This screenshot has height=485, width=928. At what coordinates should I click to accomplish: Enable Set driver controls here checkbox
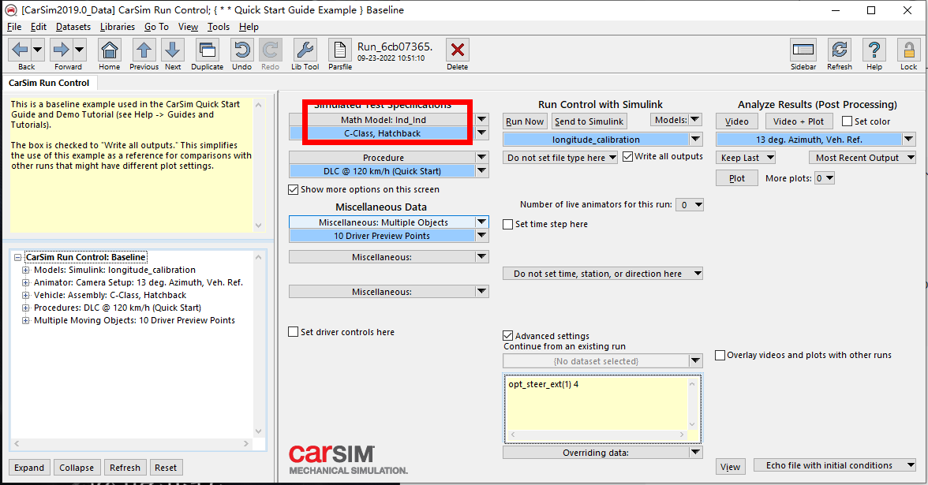pyautogui.click(x=293, y=332)
